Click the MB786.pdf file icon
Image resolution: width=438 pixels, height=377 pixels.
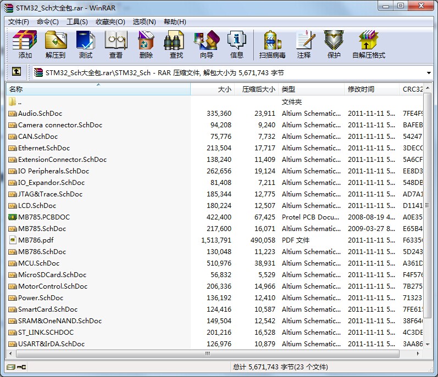[12, 240]
